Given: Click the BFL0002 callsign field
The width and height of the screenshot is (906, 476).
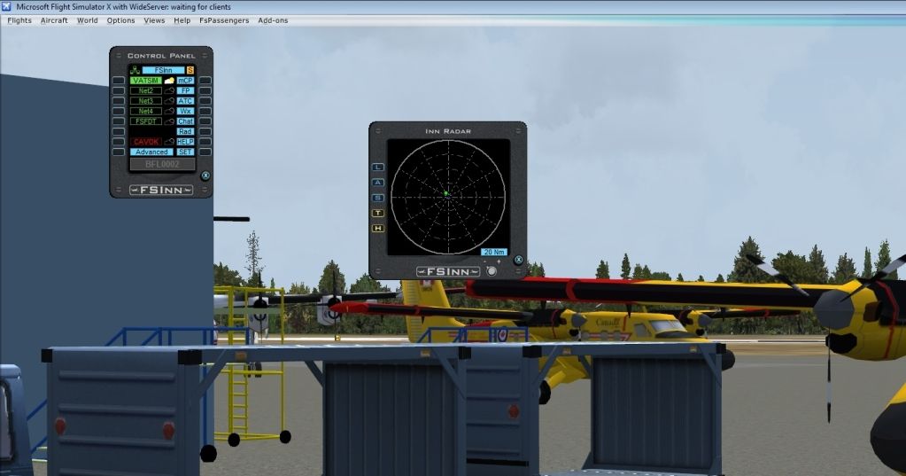Looking at the screenshot, I should (162, 164).
